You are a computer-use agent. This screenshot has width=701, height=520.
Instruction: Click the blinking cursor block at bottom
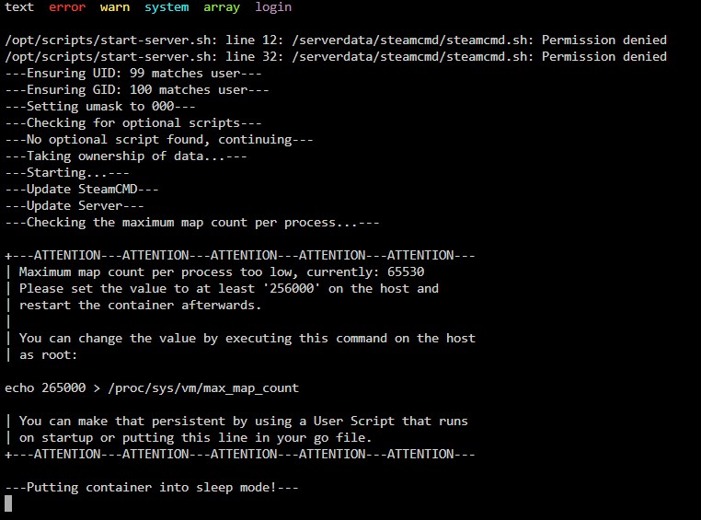pyautogui.click(x=8, y=503)
